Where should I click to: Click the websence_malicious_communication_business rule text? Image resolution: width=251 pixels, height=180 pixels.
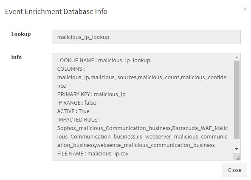(x=155, y=145)
